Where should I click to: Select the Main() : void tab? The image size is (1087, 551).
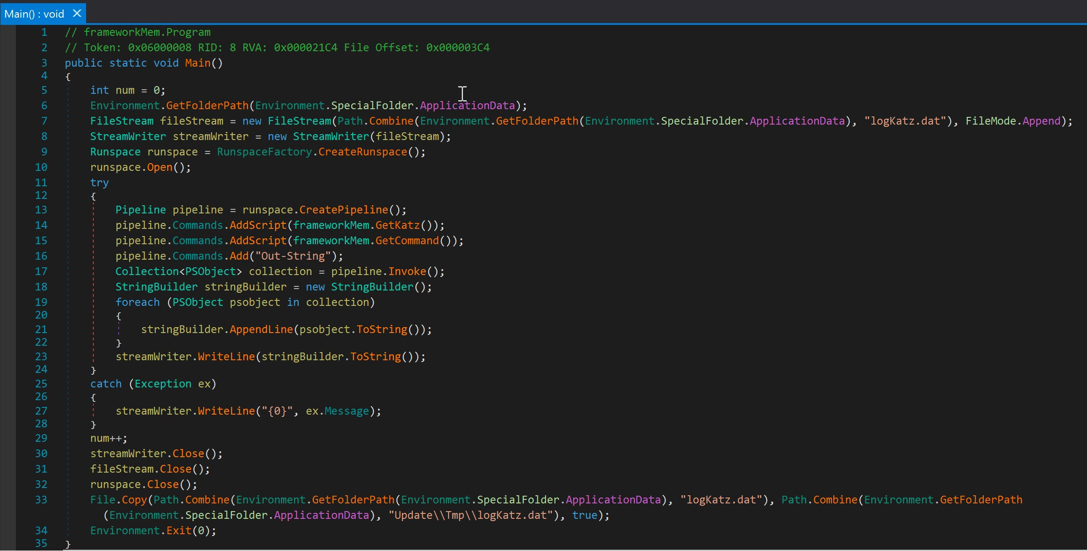tap(43, 14)
